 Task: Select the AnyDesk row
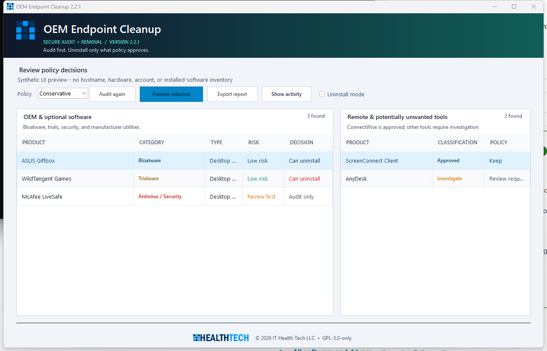(x=435, y=178)
